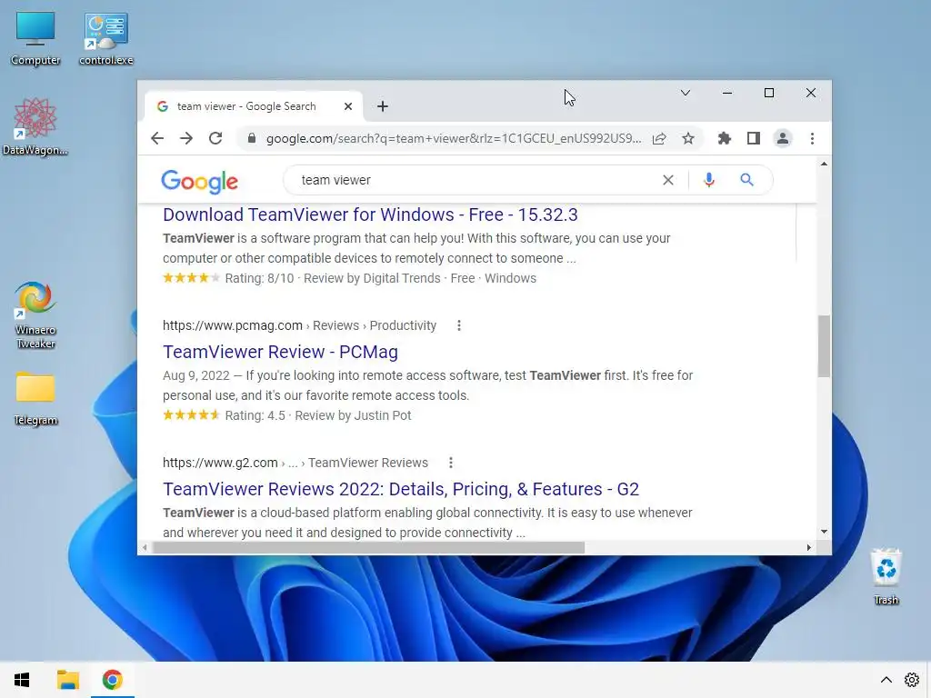Screen dimensions: 931x698
Task: Click the https://www.g2.com result URL
Action: (220, 463)
